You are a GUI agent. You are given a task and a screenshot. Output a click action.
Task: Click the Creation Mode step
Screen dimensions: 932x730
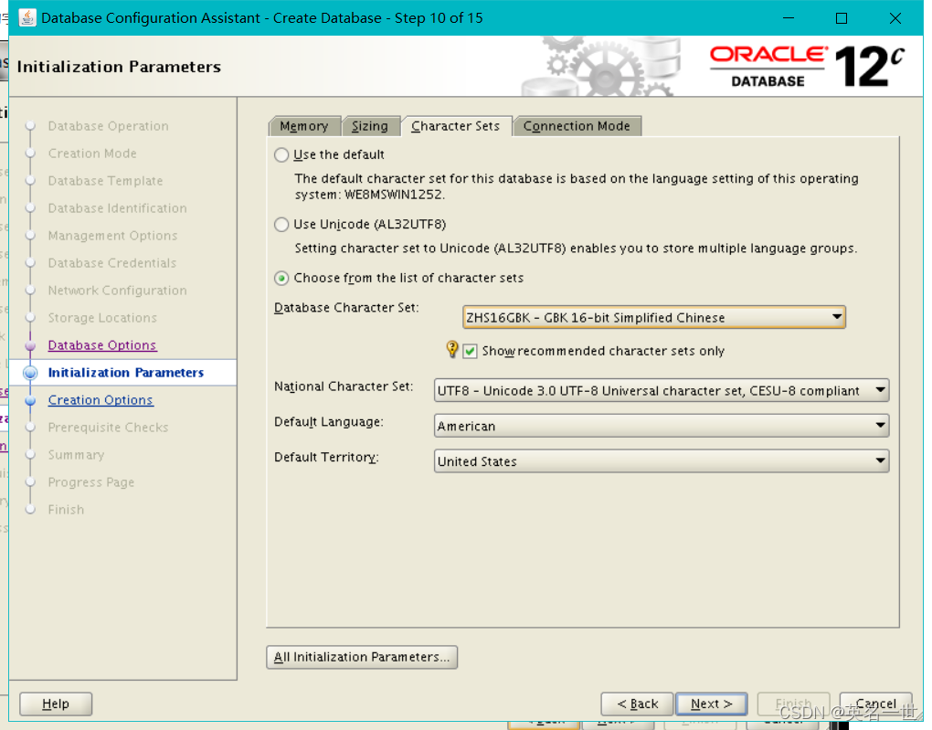coord(92,153)
